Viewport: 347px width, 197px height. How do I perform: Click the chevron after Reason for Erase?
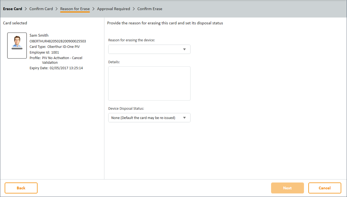[x=93, y=9]
